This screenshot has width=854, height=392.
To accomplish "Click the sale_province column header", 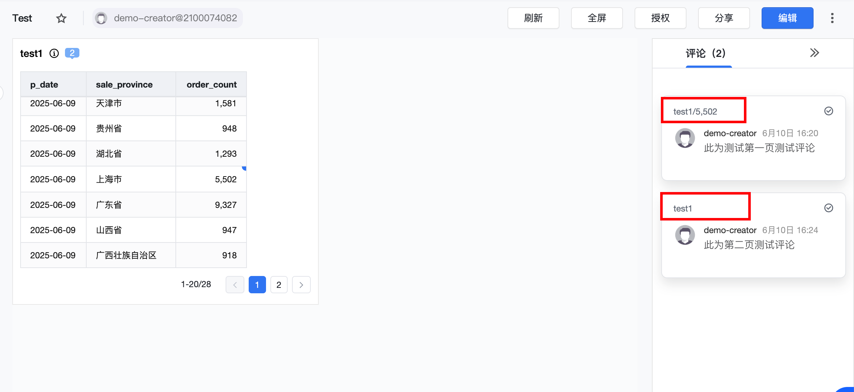I will [131, 84].
